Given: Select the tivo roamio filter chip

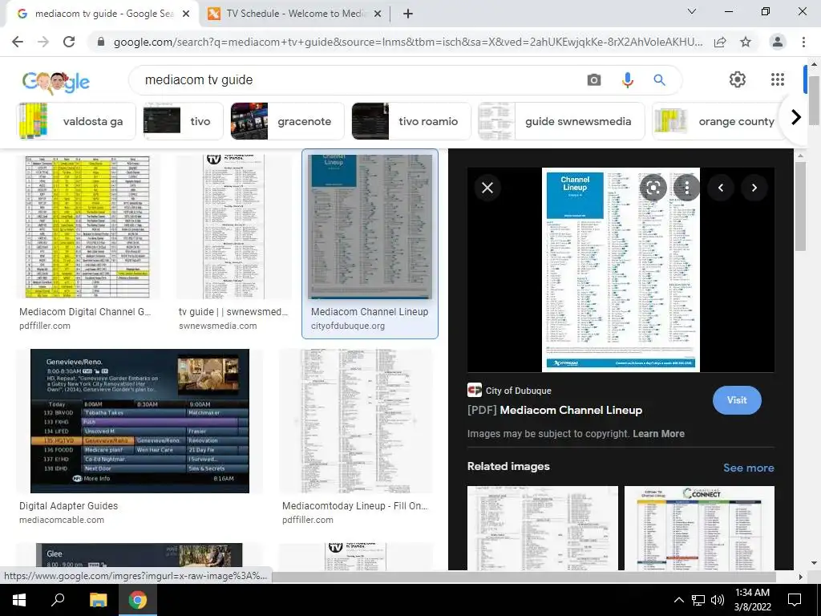Looking at the screenshot, I should click(411, 121).
